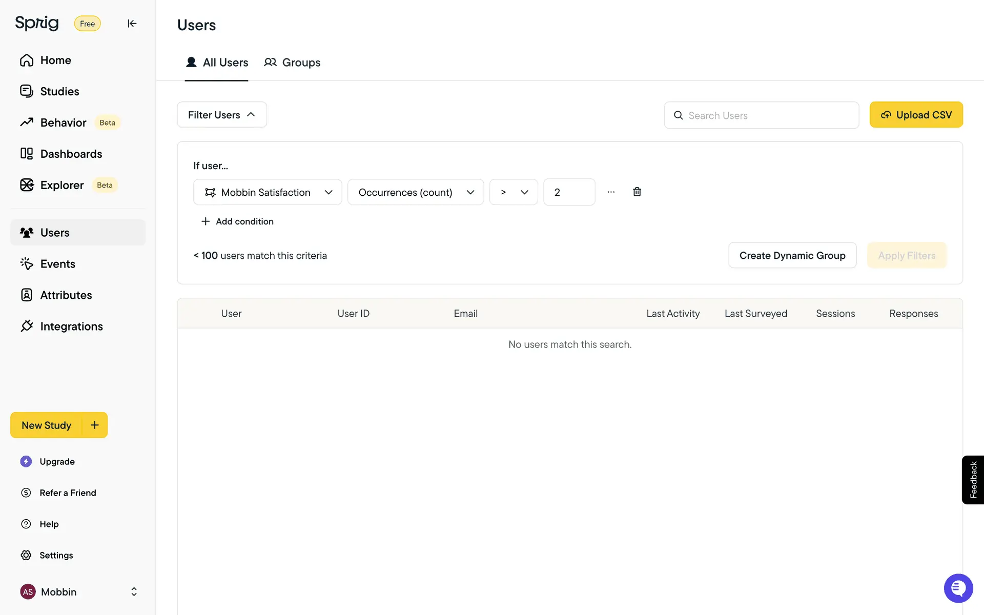Viewport: 984px width, 615px height.
Task: Expand the Occurrences (count) dropdown
Action: coord(415,192)
